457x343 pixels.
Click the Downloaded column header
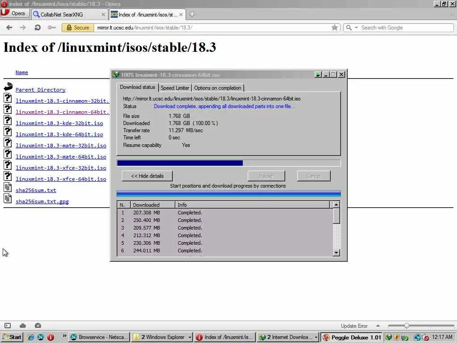coord(153,205)
